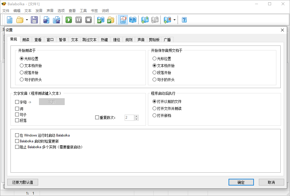Viewport: 290px width, 196px height.
Task: Enable the 重复数次 checkbox
Action: [97, 117]
